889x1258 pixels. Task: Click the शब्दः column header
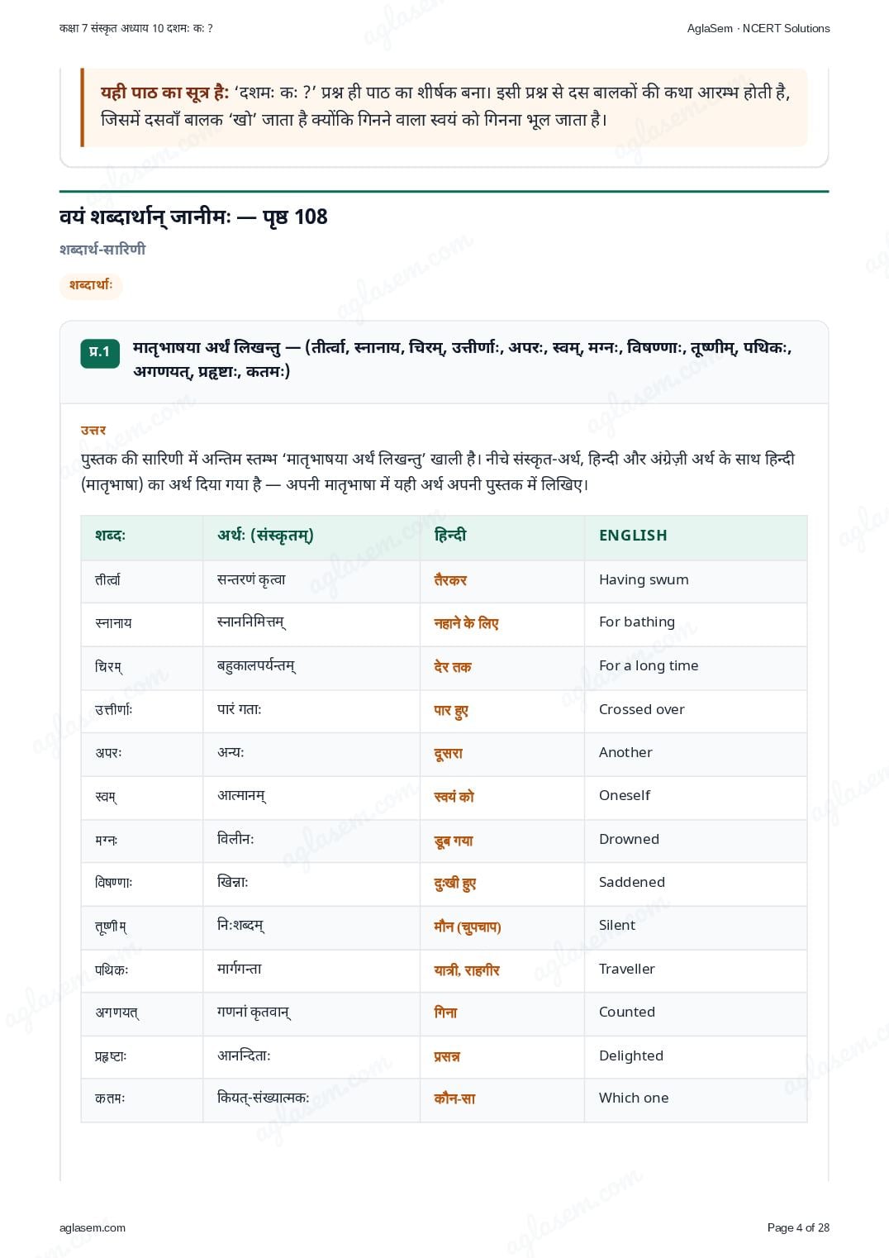[110, 536]
